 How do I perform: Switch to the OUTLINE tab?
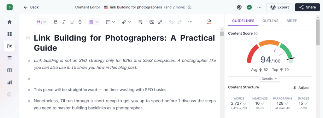point(270,21)
